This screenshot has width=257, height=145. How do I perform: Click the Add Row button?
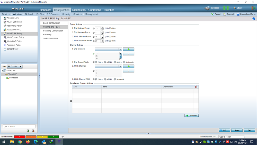point(191,116)
